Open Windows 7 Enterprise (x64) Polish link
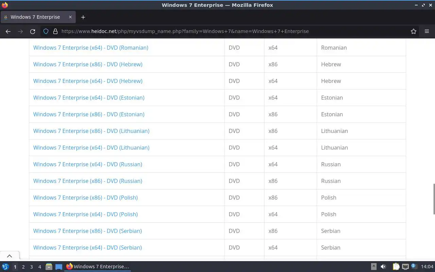Viewport: 435px width, 272px height. [85, 214]
